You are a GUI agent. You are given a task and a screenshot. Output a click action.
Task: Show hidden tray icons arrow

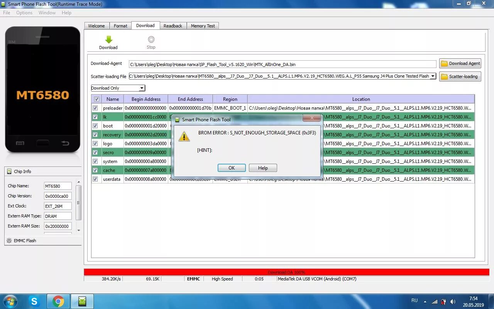[x=425, y=302]
